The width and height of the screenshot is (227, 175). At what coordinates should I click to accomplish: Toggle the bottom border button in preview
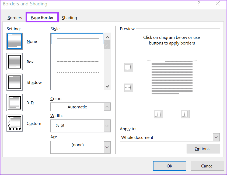pyautogui.click(x=128, y=88)
